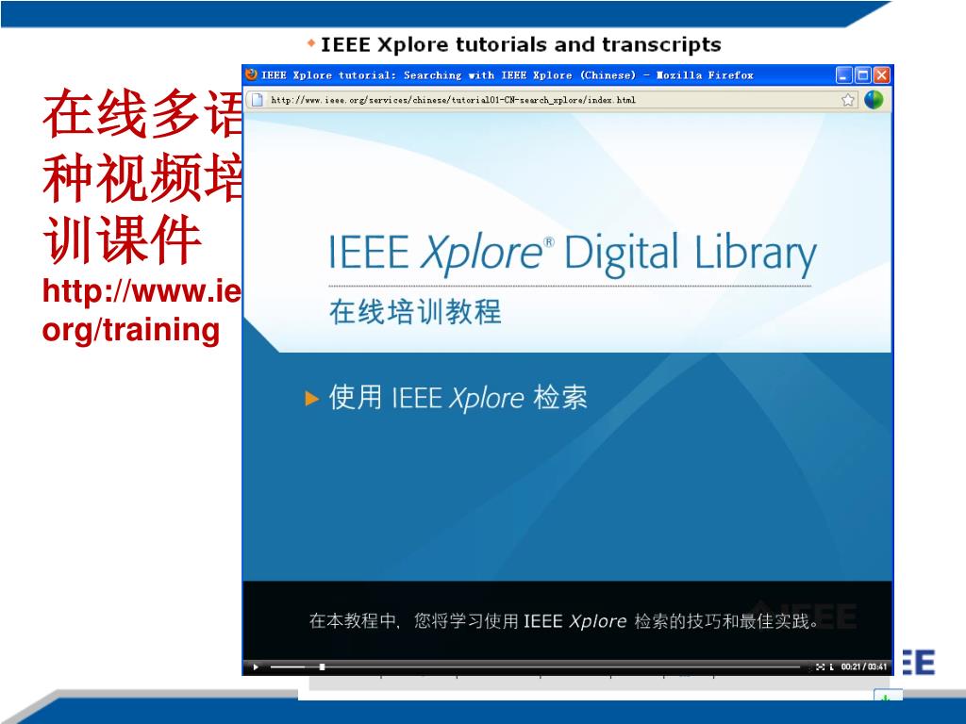Screen dimensions: 966x724
Task: Click the 在线培训教程 subtitle
Action: click(x=415, y=311)
